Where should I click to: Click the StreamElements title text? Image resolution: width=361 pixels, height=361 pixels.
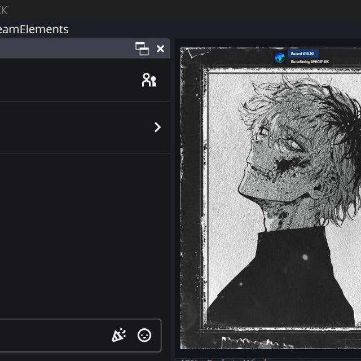34,29
